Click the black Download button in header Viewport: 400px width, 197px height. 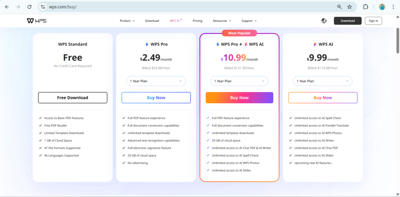[348, 21]
